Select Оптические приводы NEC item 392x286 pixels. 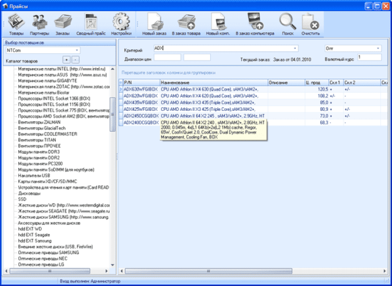(x=42, y=258)
